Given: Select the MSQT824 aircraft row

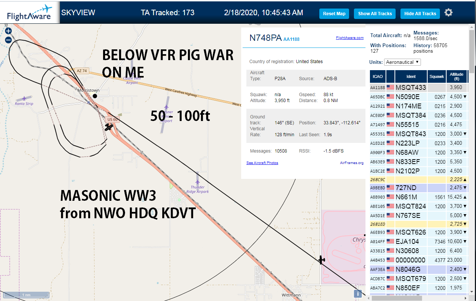Looking at the screenshot, I should (x=418, y=206).
